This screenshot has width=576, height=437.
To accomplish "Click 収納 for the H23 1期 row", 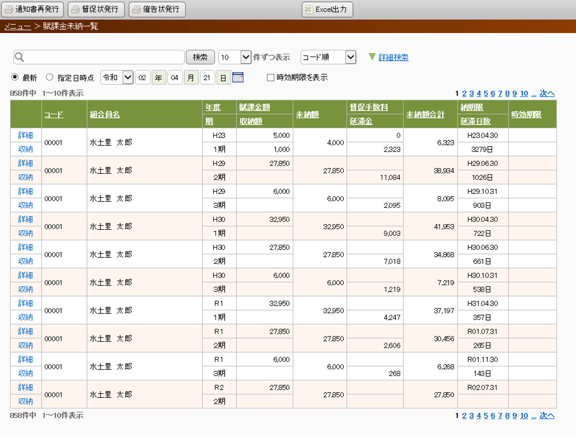I will [26, 149].
